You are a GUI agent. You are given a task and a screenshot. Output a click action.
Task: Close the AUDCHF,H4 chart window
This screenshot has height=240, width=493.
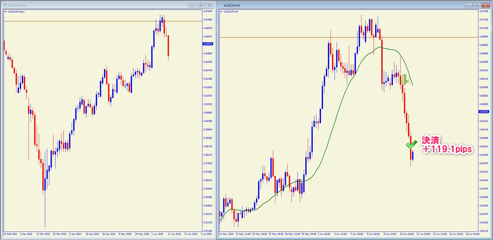point(486,5)
